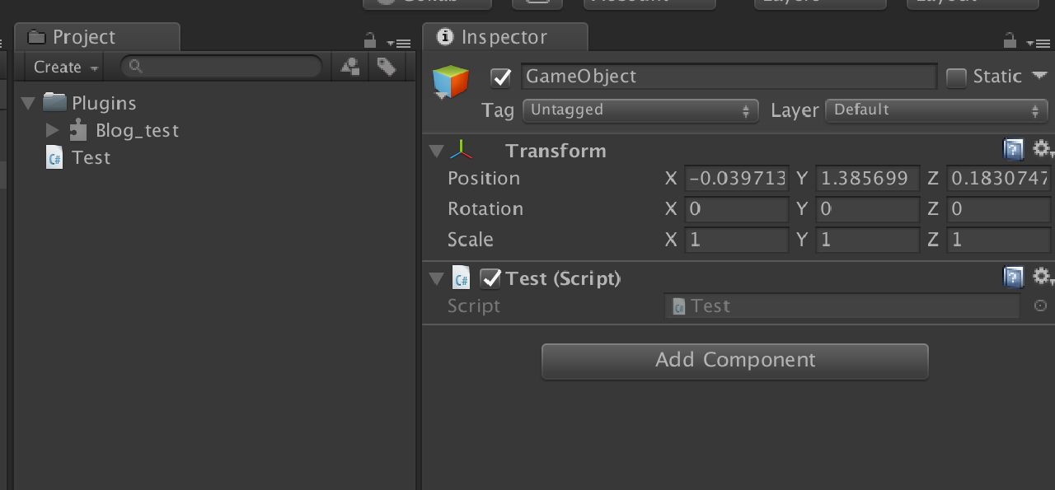Screen dimensions: 1055x490
Task: Click the Scale label
Action: point(471,240)
